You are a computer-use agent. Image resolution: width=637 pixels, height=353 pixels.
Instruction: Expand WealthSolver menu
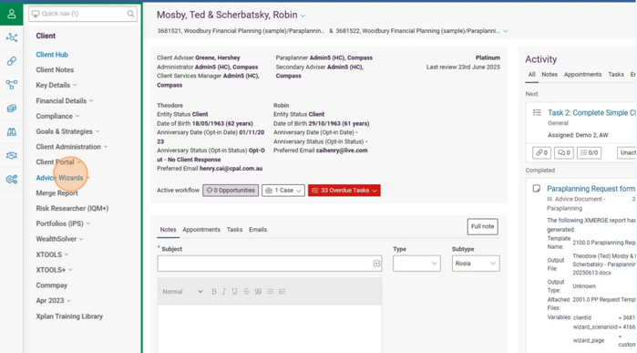[x=59, y=239]
